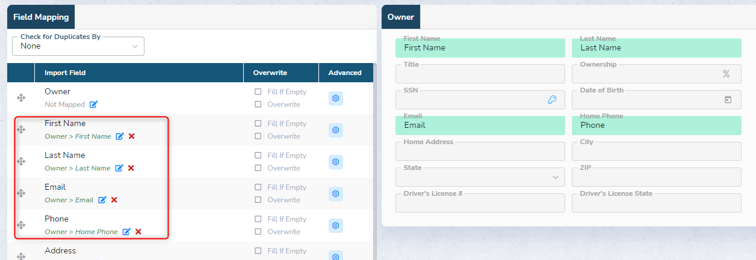Edit mapping for the Owner import field
The width and height of the screenshot is (756, 260).
[93, 104]
